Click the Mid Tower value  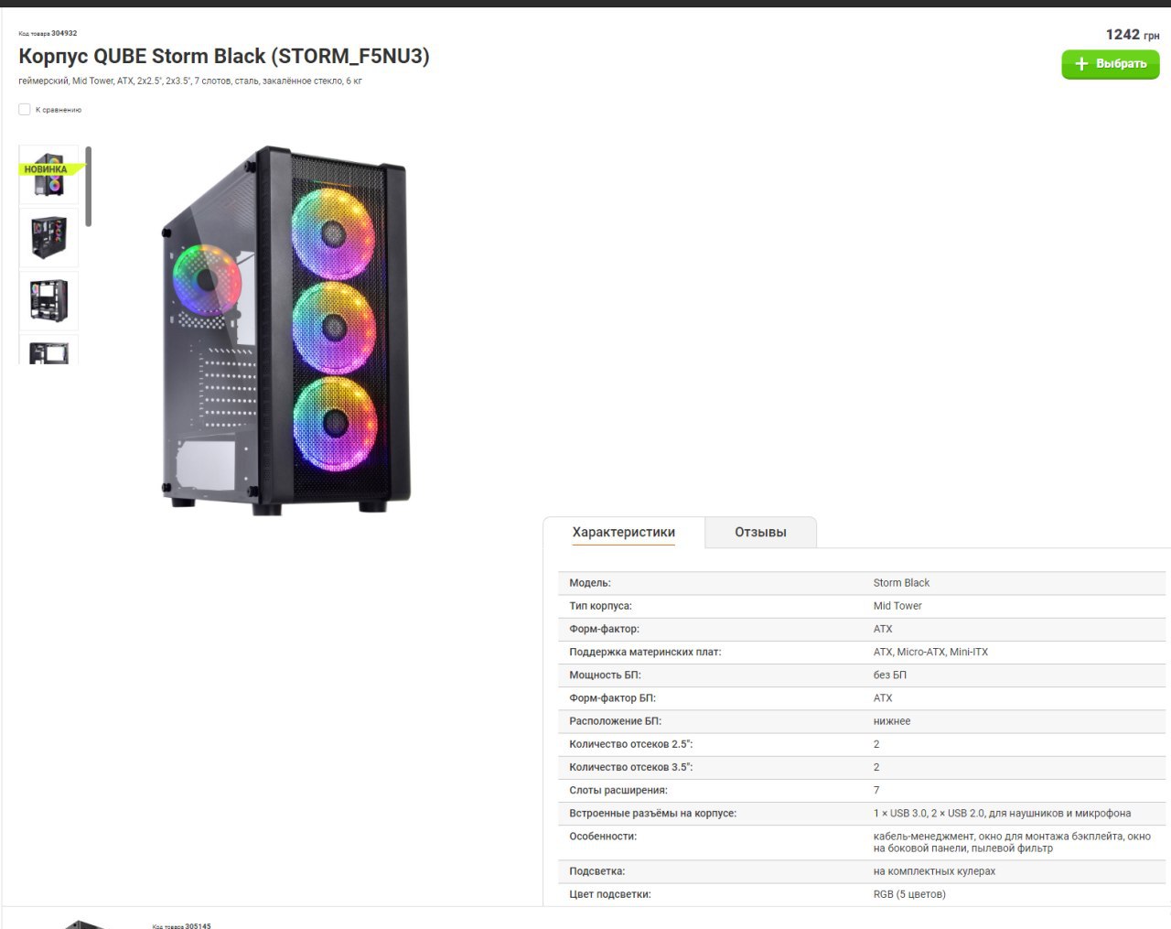tap(897, 606)
